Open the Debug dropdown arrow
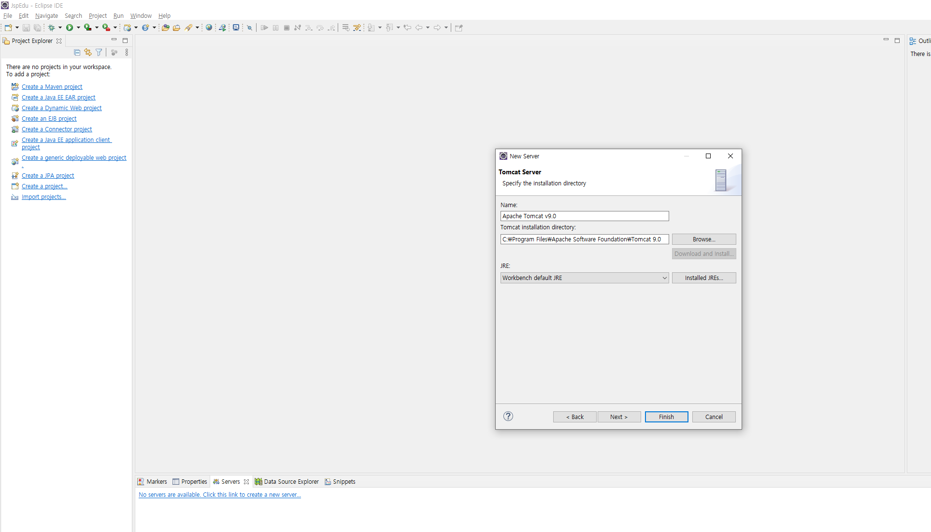 point(60,28)
